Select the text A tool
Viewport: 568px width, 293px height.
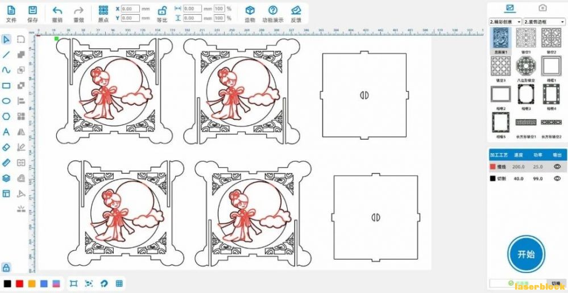point(6,132)
